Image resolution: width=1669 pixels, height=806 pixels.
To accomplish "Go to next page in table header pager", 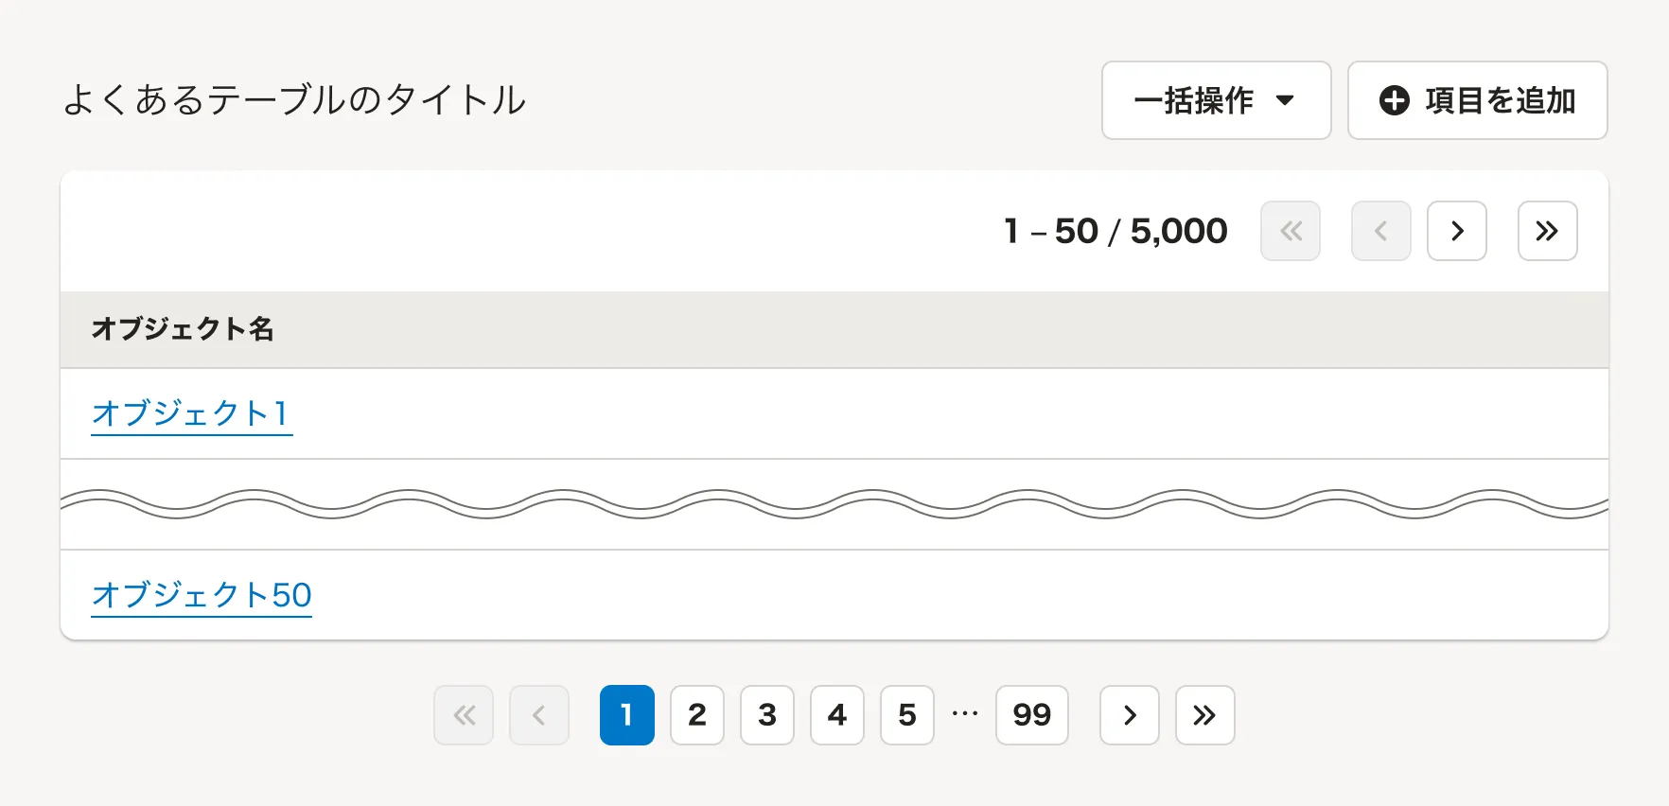I will 1457,231.
